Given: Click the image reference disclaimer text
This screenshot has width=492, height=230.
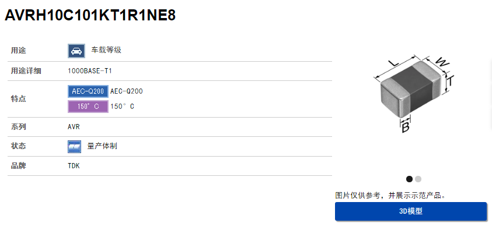Looking at the screenshot, I should click(x=390, y=196).
